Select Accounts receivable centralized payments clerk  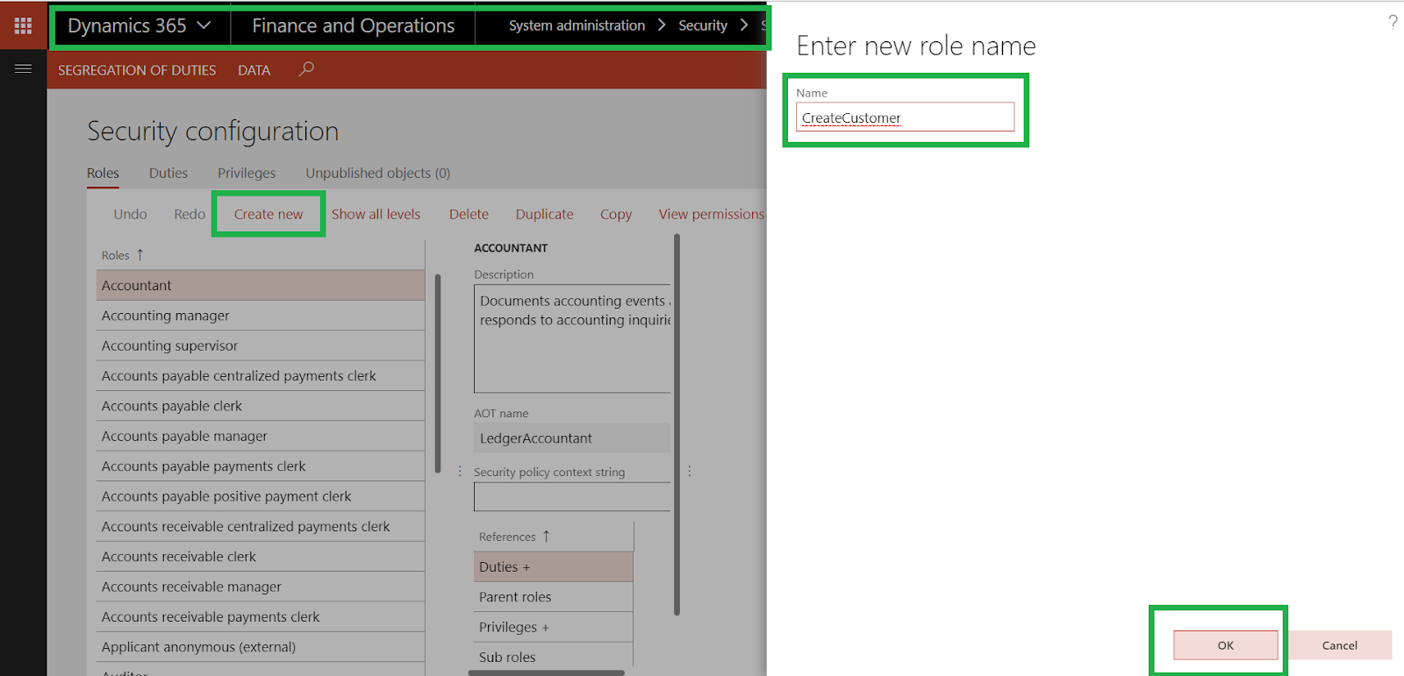point(261,526)
